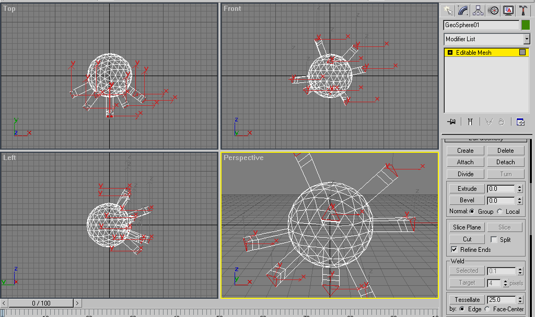The height and width of the screenshot is (317, 535).
Task: Select tessellate by Edge radio button
Action: click(462, 309)
